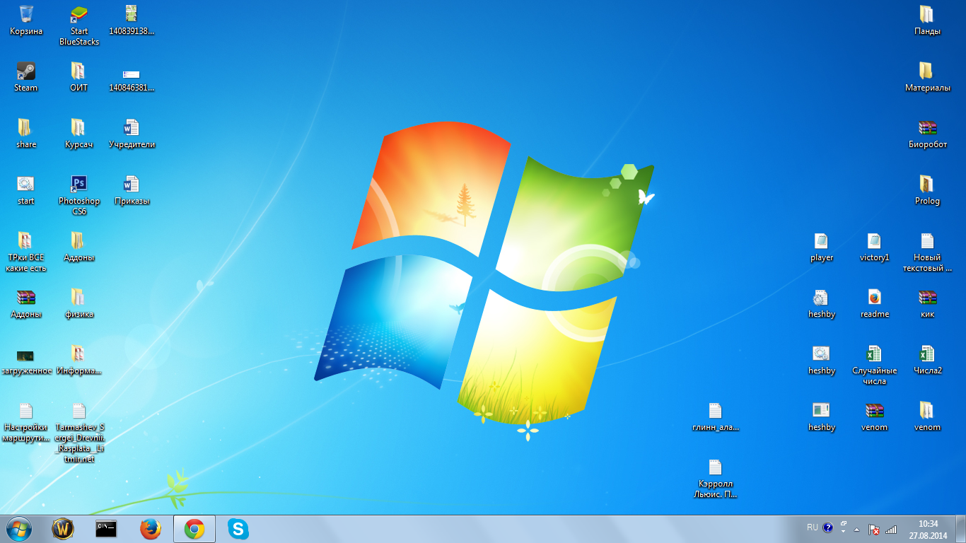This screenshot has height=543, width=966.
Task: Select the Prolog folder
Action: pyautogui.click(x=927, y=189)
